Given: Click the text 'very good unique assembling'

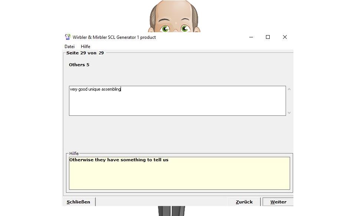Looking at the screenshot, I should [x=95, y=89].
